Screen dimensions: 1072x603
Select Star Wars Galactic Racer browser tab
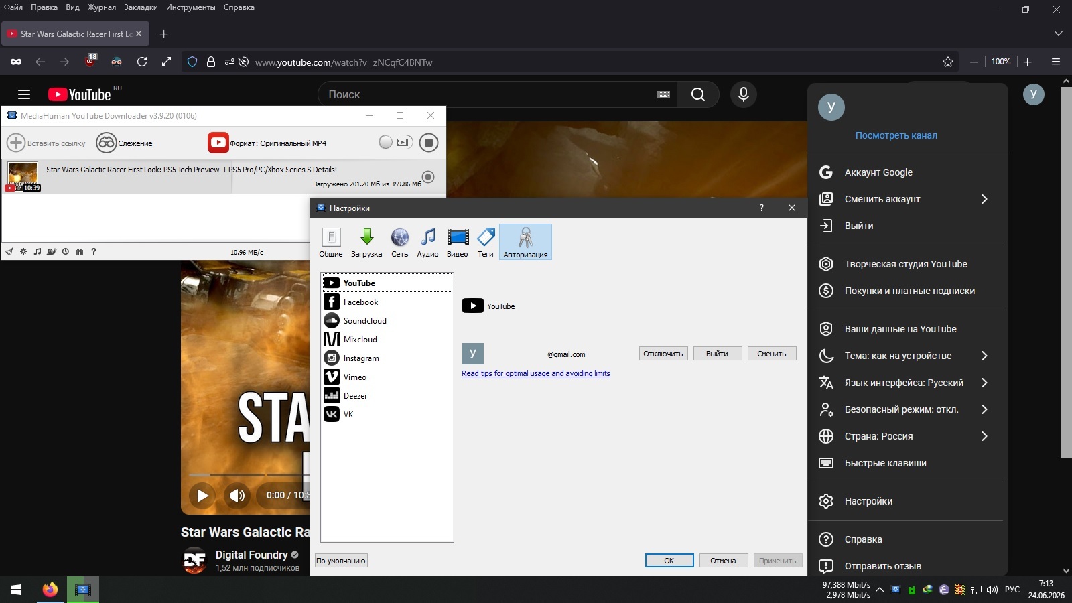coord(75,33)
